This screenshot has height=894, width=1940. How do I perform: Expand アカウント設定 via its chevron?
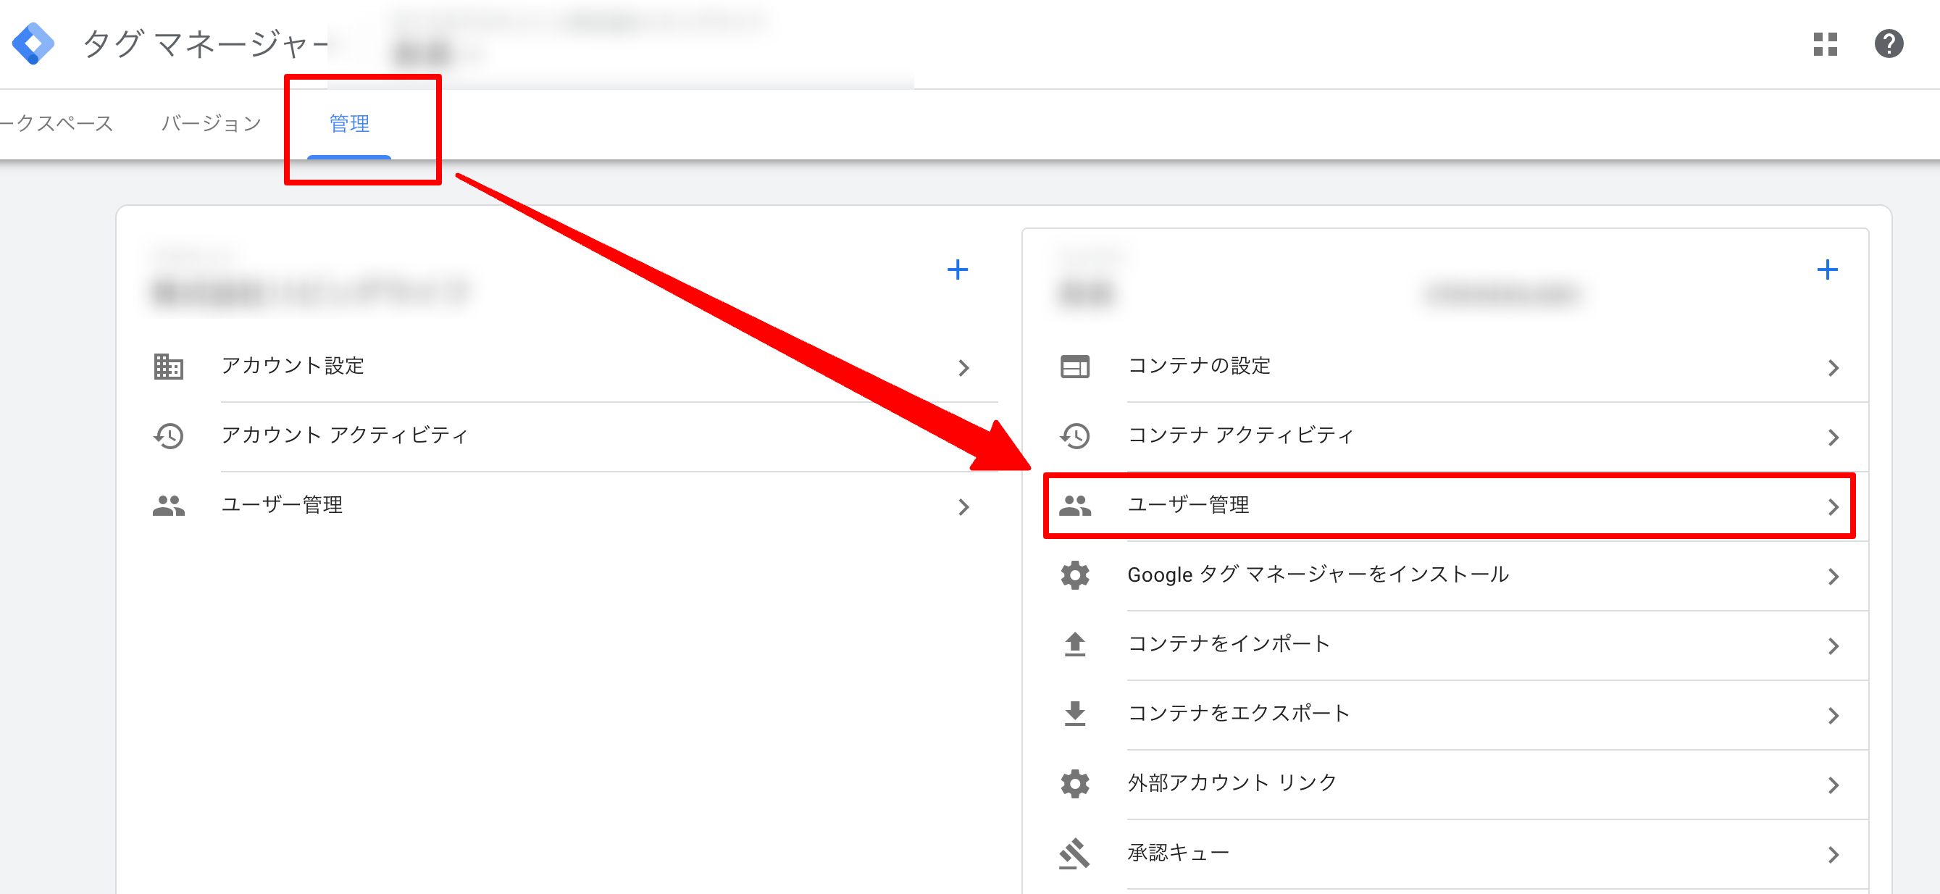click(964, 367)
